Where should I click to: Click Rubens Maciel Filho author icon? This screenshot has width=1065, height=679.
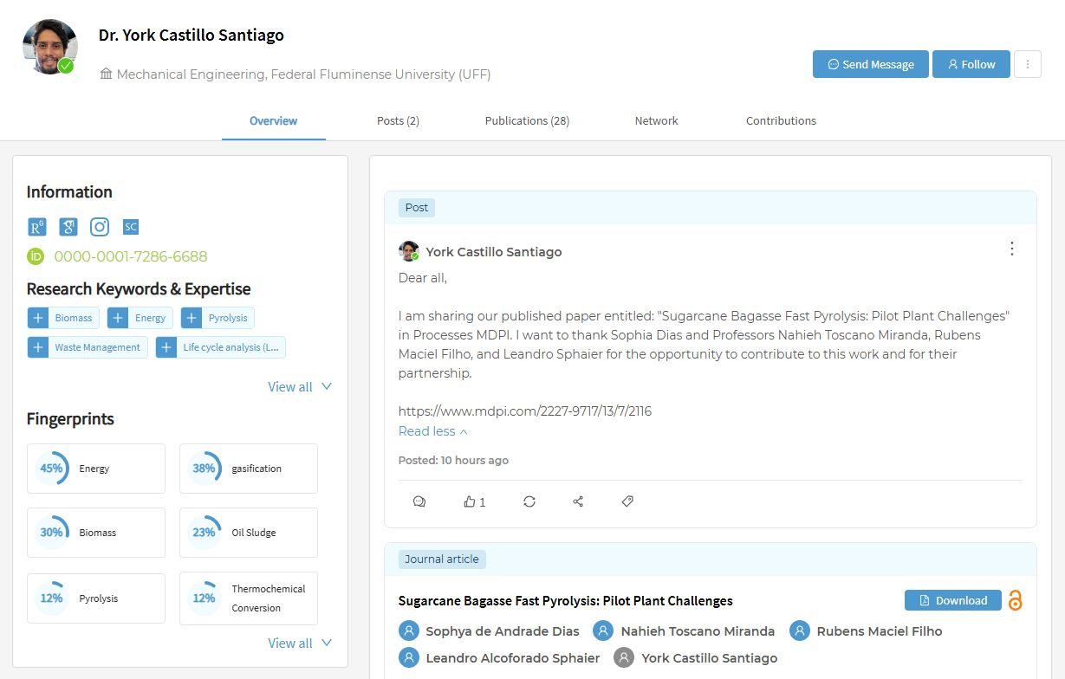coord(799,631)
